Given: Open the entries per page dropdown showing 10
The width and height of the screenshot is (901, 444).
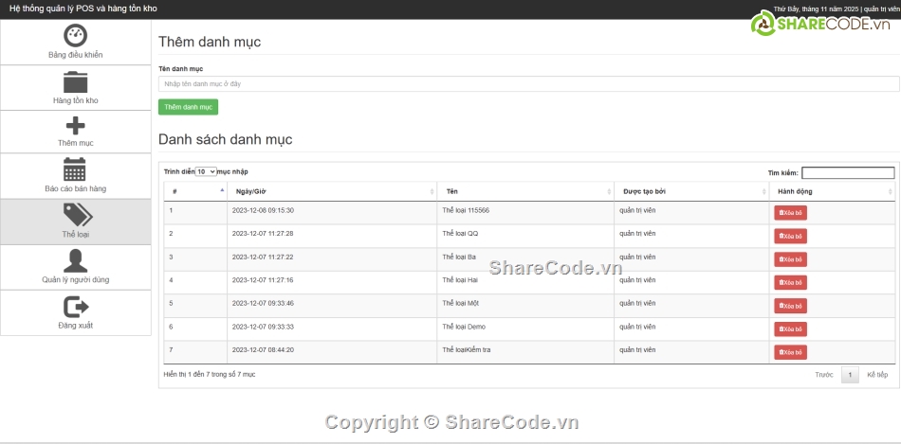Looking at the screenshot, I should [206, 171].
